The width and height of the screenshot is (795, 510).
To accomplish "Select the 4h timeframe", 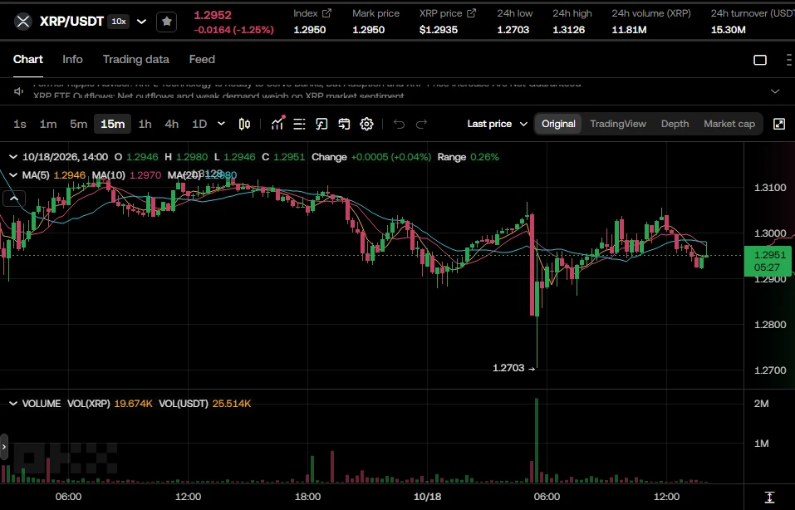I will click(172, 124).
